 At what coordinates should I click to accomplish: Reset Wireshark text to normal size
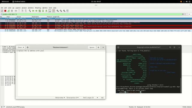(64, 11)
